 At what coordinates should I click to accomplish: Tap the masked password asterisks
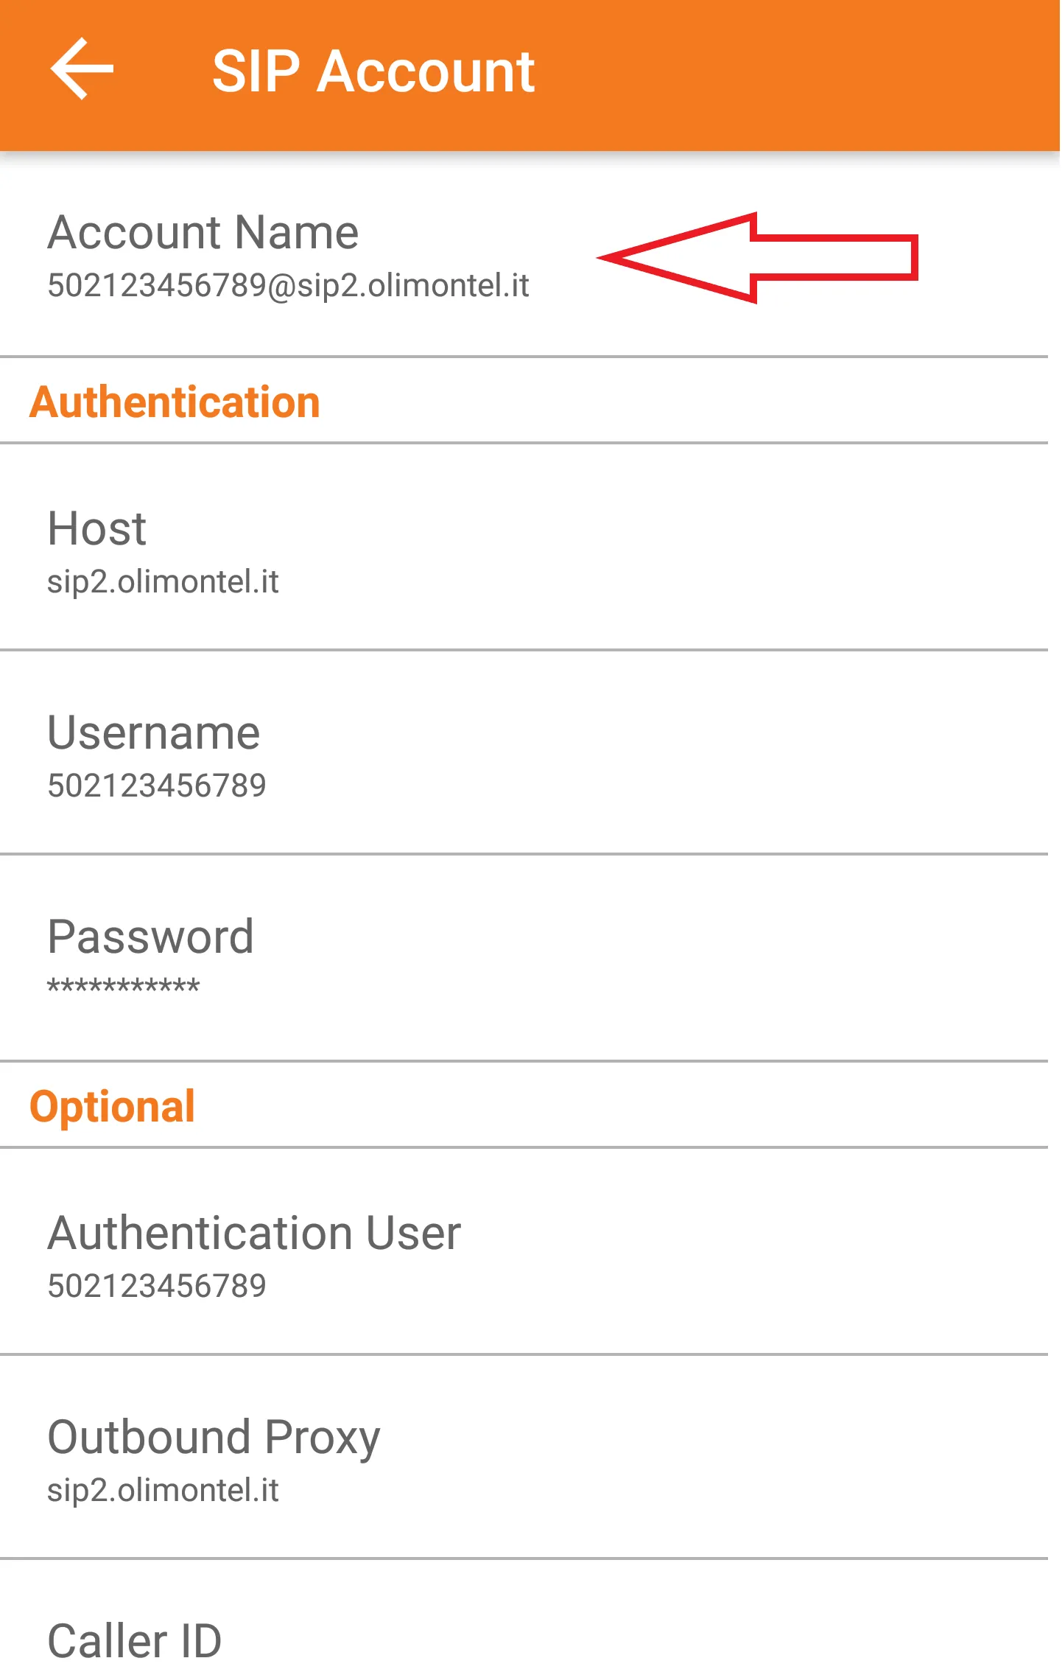tap(124, 986)
